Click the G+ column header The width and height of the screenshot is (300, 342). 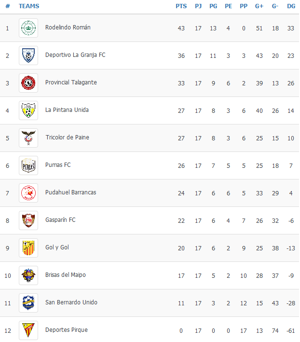point(259,6)
